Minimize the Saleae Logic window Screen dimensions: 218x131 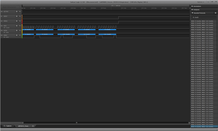pyautogui.click(x=208, y=2)
